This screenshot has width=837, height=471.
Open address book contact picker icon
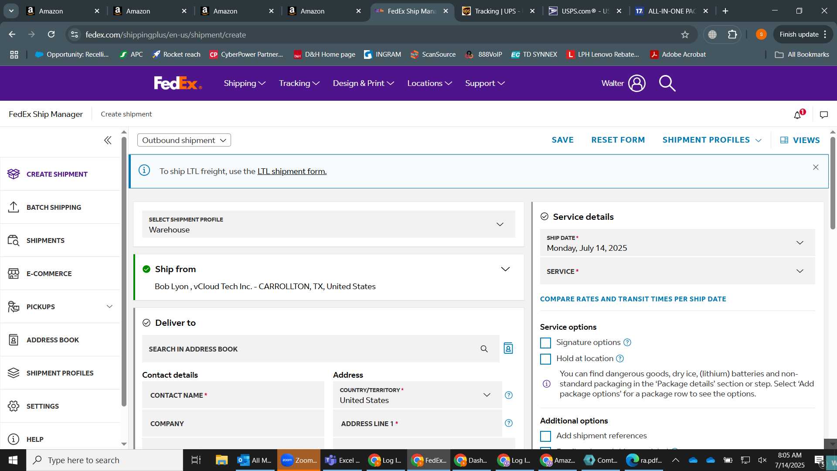(508, 348)
